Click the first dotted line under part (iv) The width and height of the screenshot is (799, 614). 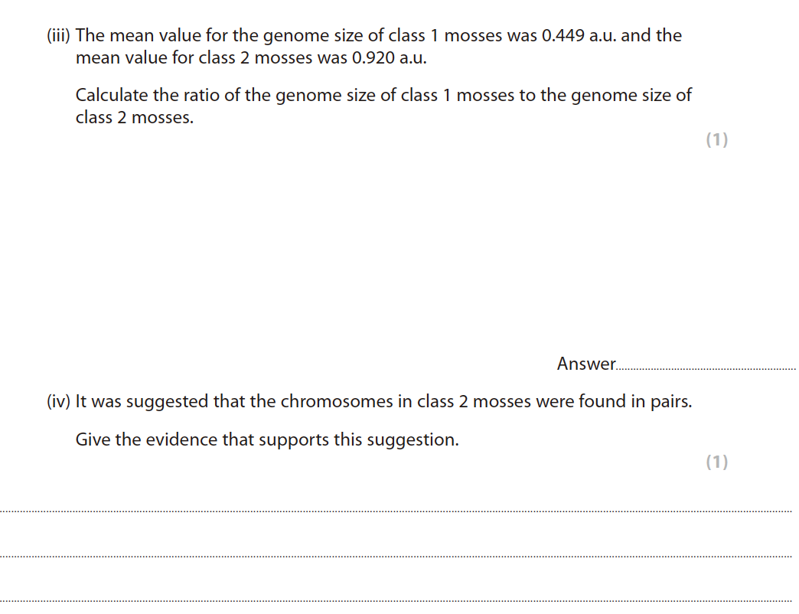[x=396, y=511]
